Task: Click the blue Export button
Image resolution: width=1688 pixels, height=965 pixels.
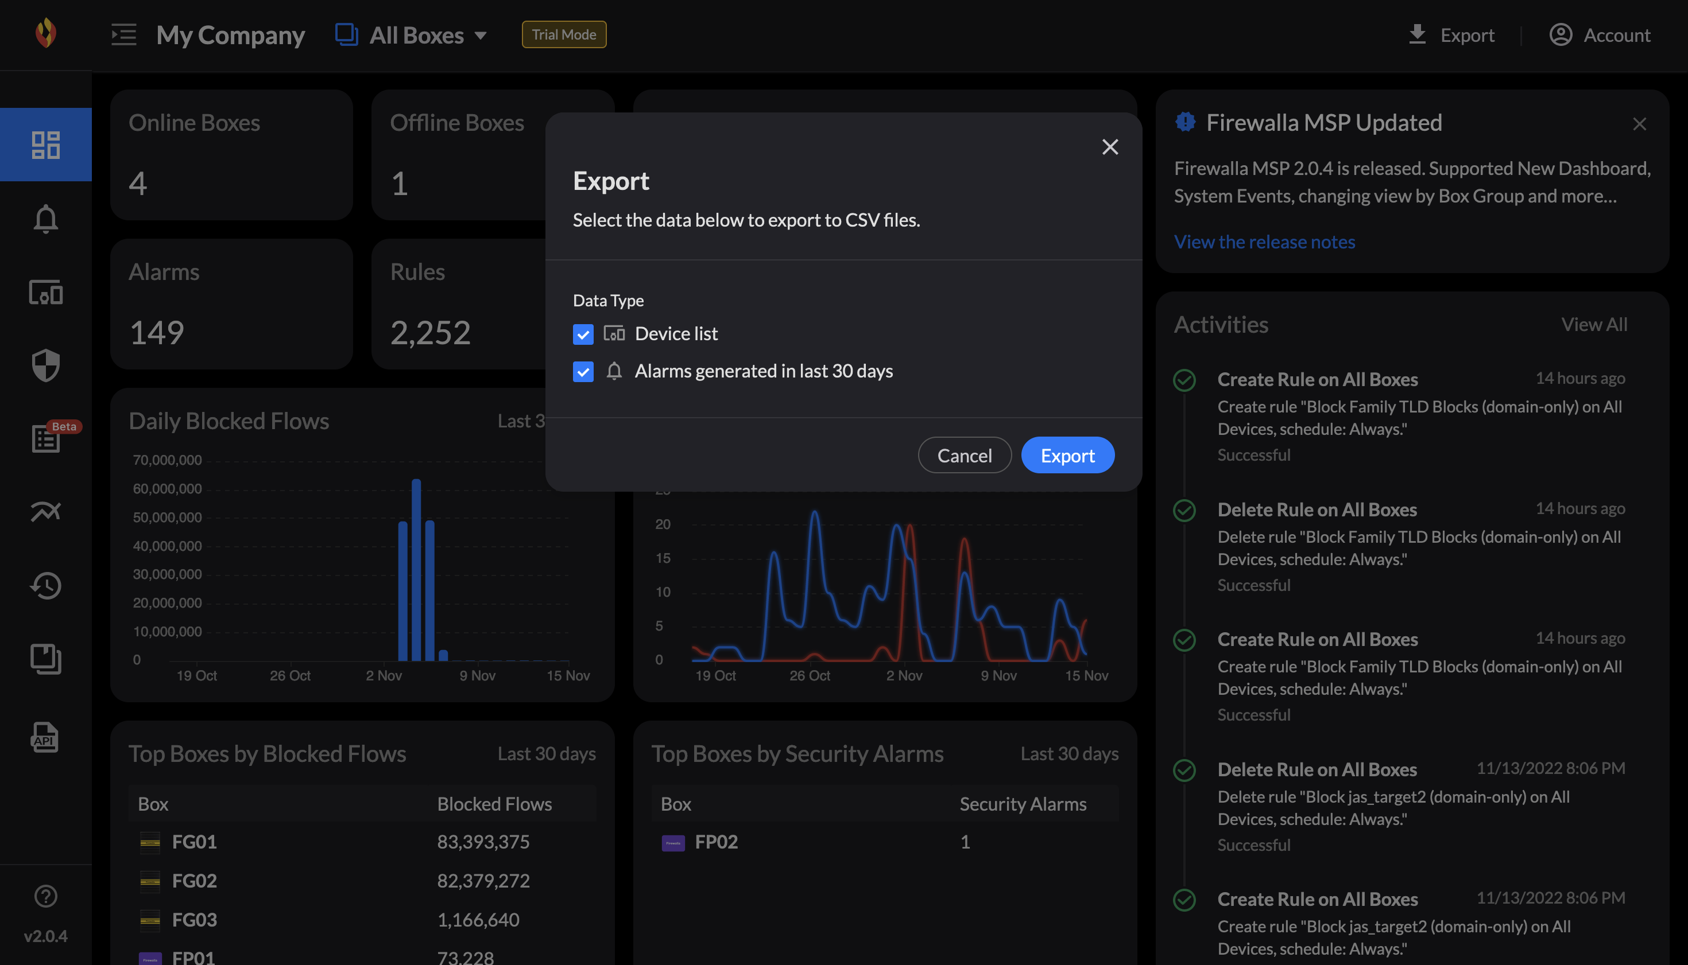Action: click(1068, 456)
